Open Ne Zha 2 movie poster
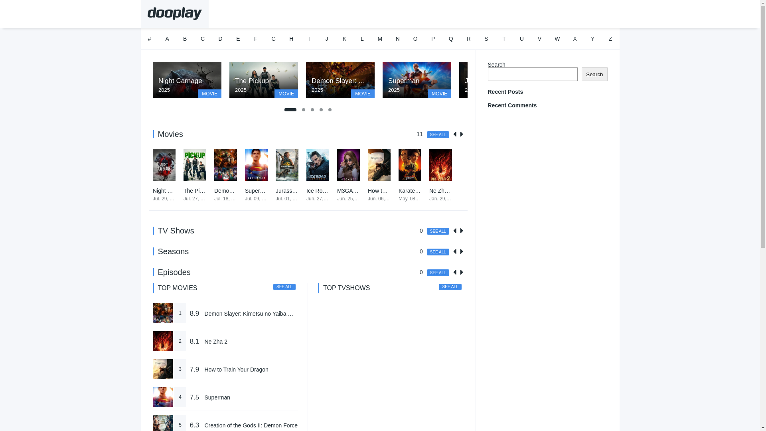This screenshot has height=431, width=766. [x=440, y=165]
